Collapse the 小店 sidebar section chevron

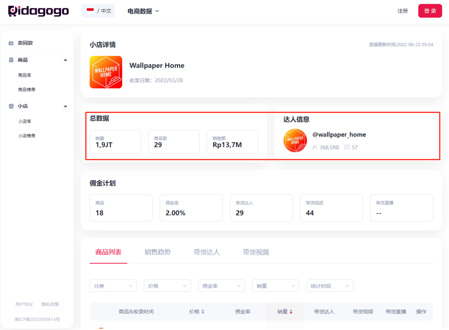click(65, 107)
